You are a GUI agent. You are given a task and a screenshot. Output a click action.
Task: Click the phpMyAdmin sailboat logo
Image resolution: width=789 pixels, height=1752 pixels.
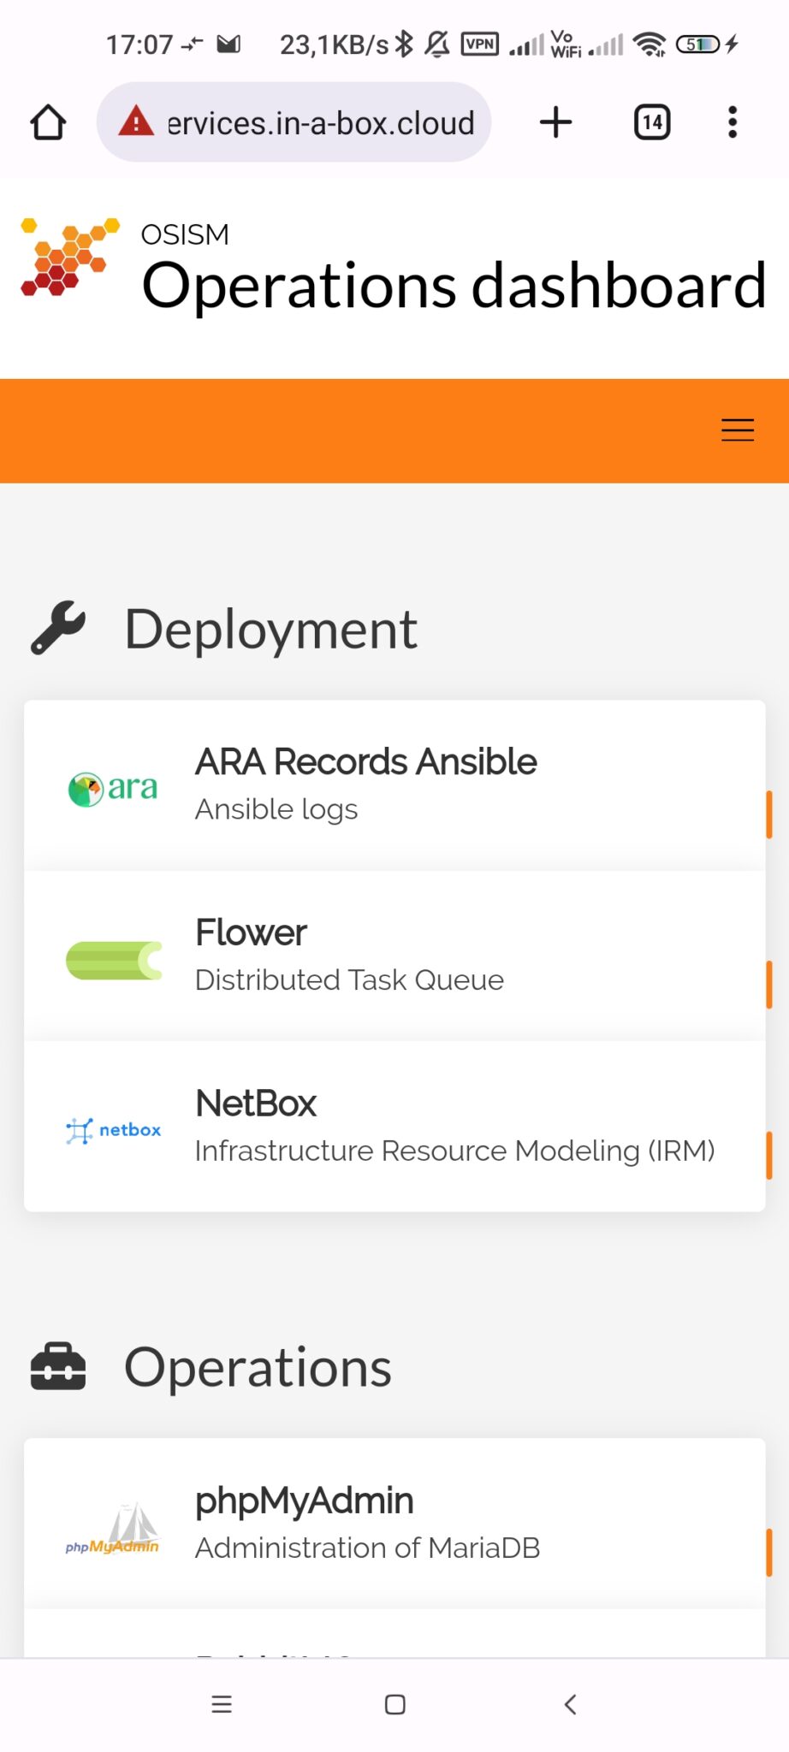(113, 1529)
